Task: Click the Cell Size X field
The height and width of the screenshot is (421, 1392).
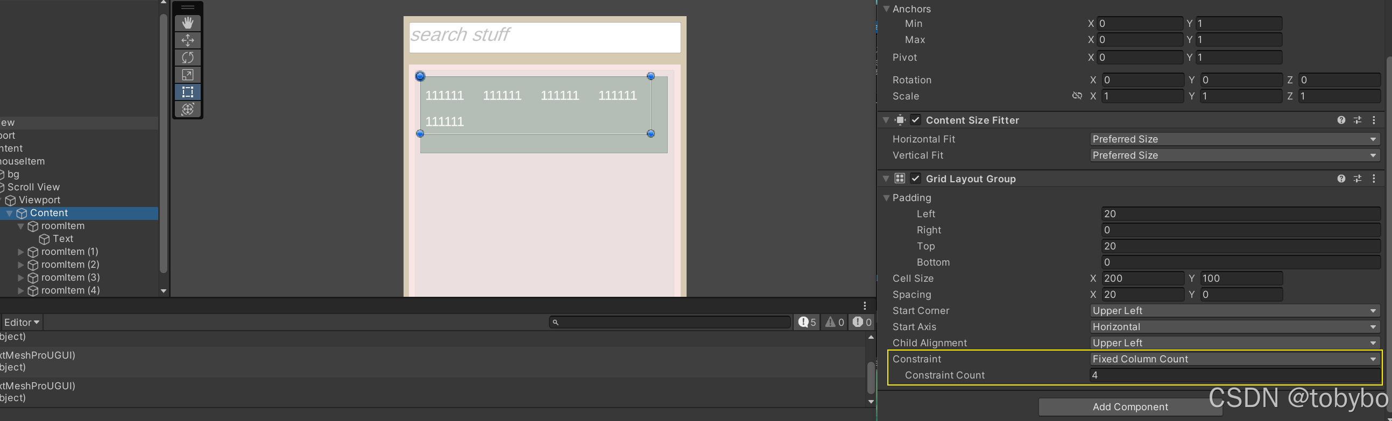Action: (1142, 279)
